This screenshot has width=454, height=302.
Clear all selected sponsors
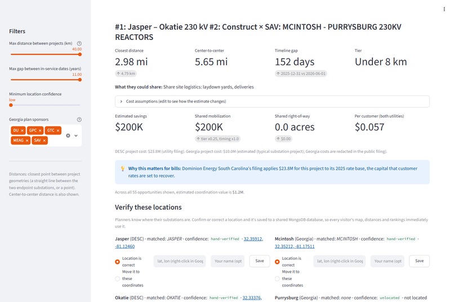(x=68, y=136)
